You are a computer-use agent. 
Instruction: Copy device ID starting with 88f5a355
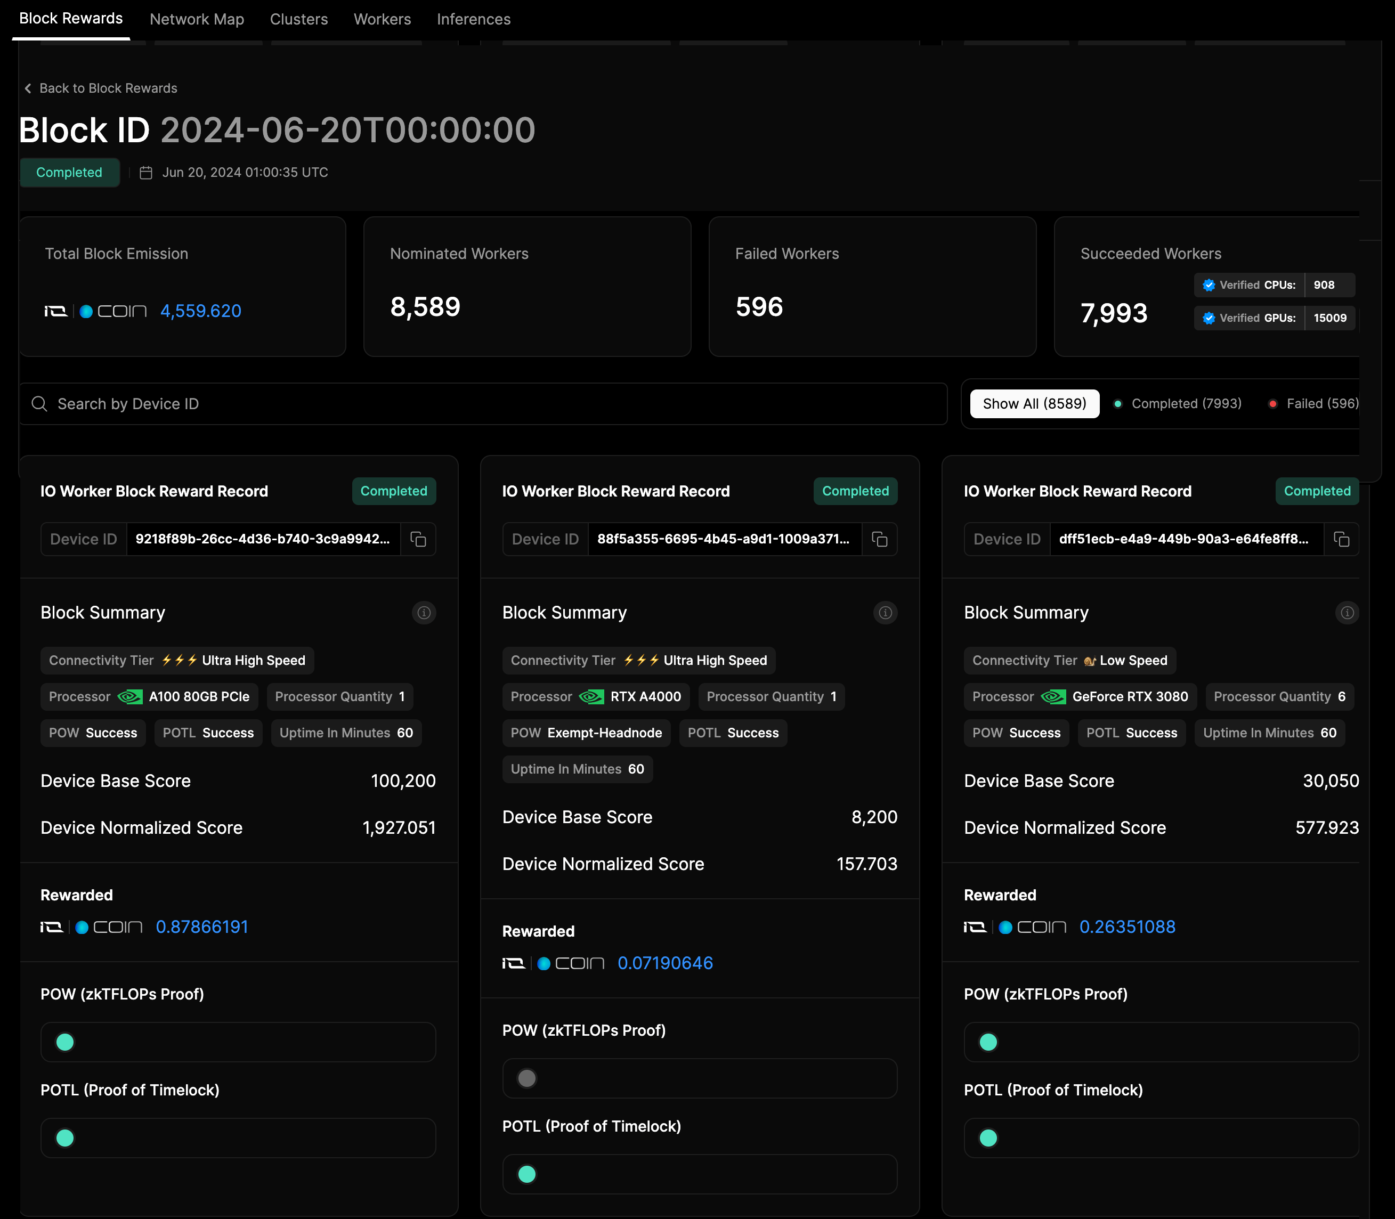[x=879, y=539]
